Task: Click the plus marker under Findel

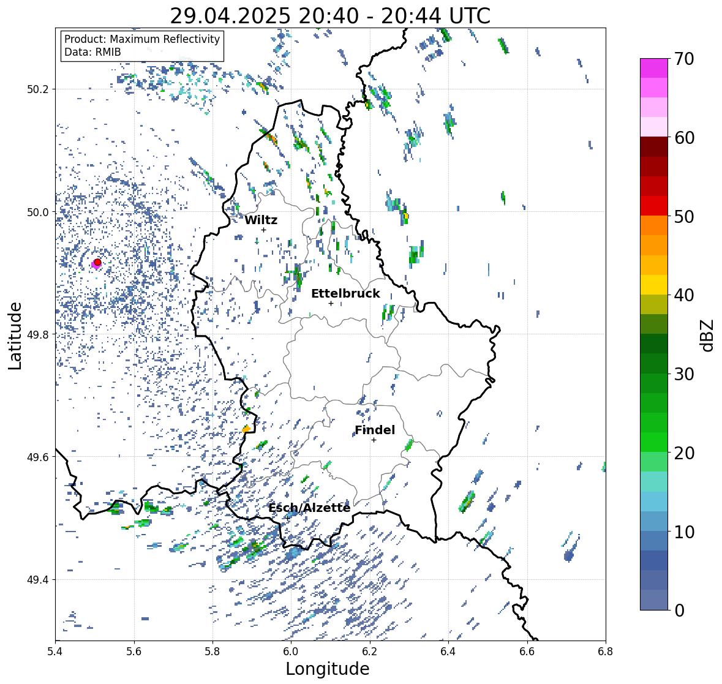Action: point(374,440)
